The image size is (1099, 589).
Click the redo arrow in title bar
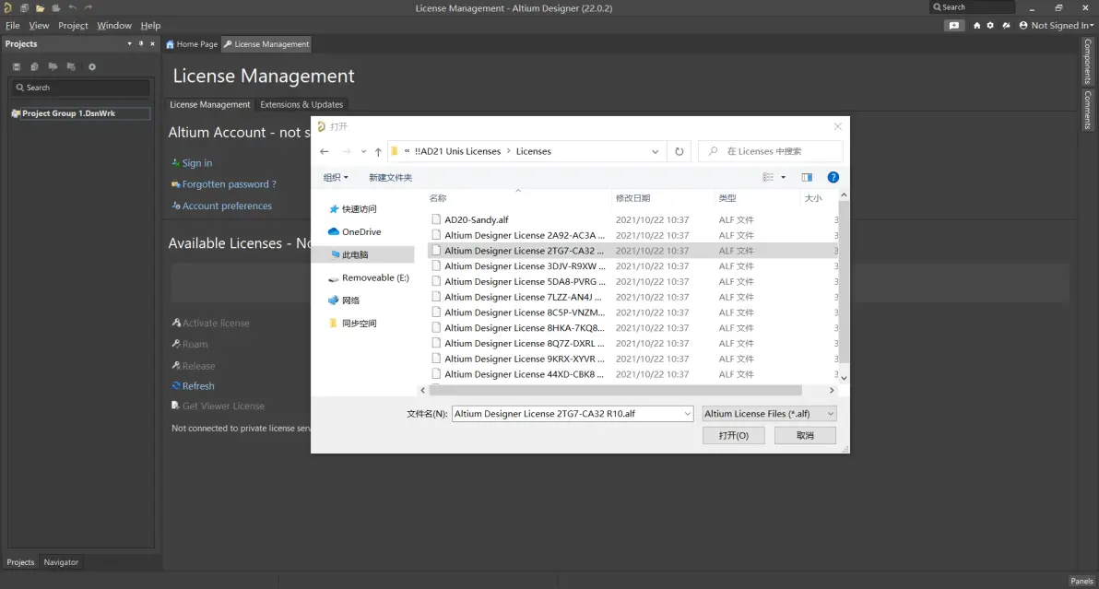click(x=89, y=7)
